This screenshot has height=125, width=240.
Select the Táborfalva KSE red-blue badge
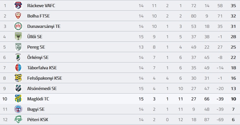(x=18, y=68)
